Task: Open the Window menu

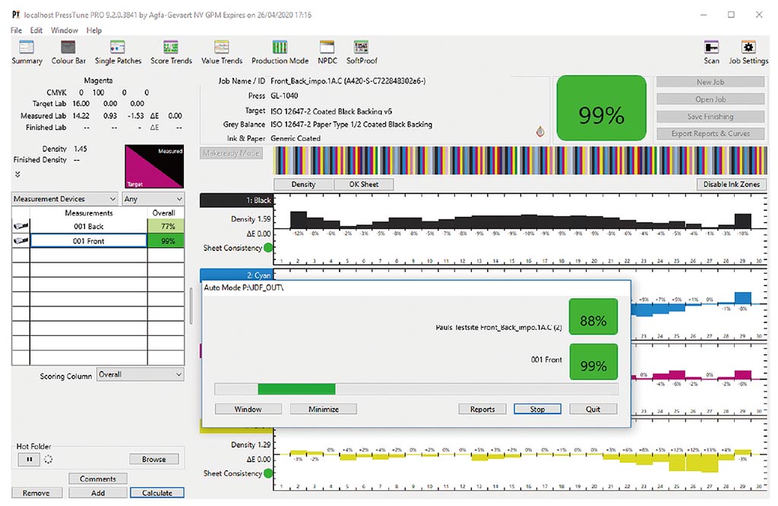Action: pyautogui.click(x=65, y=30)
